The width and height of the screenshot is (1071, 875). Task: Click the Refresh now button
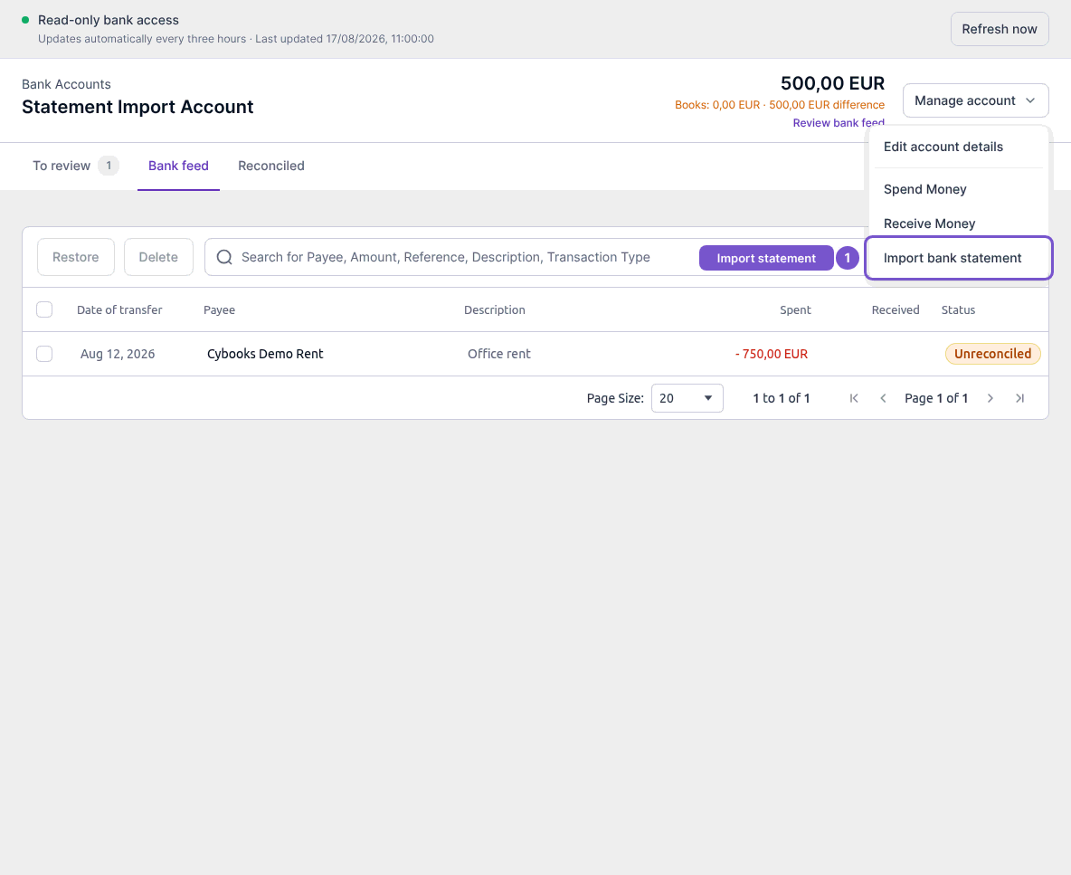1000,29
